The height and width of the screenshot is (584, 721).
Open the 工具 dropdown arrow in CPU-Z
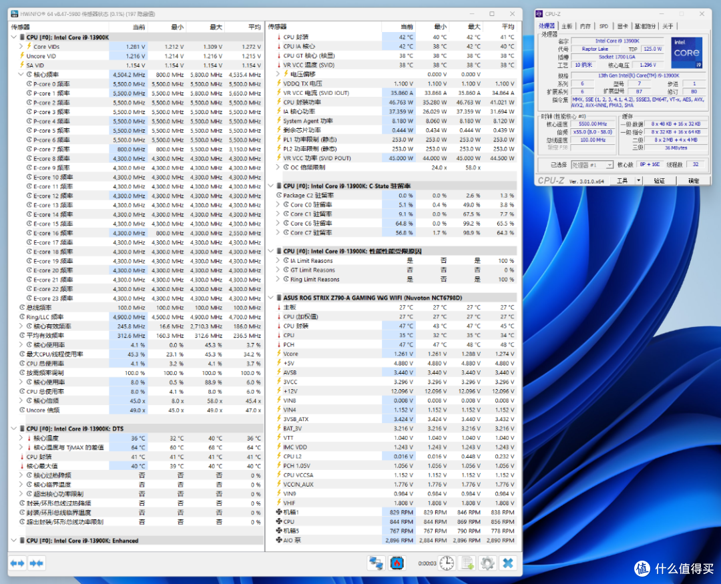[x=639, y=181]
